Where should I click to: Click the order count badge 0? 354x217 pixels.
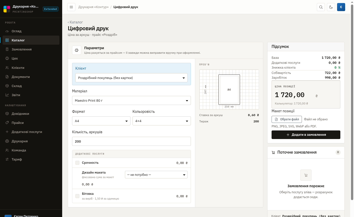click(x=338, y=152)
